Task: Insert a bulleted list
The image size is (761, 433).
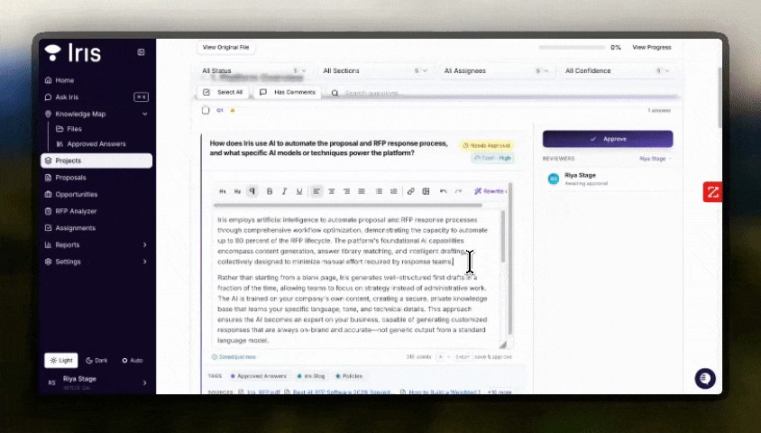Action: 379,191
